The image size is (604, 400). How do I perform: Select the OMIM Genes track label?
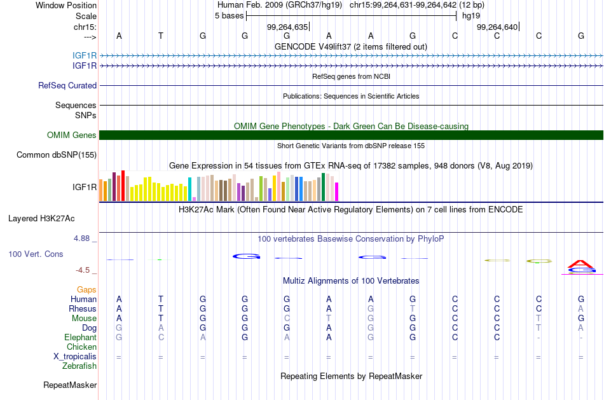coord(72,135)
